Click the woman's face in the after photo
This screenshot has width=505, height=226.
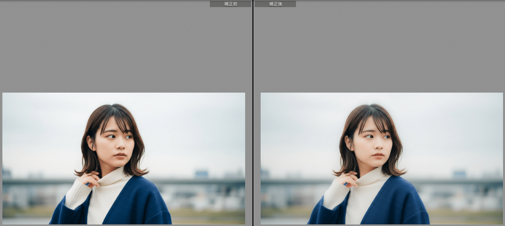[x=373, y=143]
